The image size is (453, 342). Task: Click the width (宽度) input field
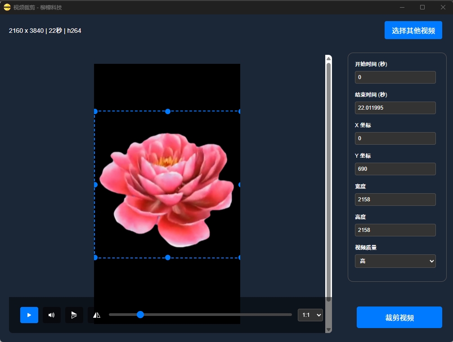click(395, 200)
